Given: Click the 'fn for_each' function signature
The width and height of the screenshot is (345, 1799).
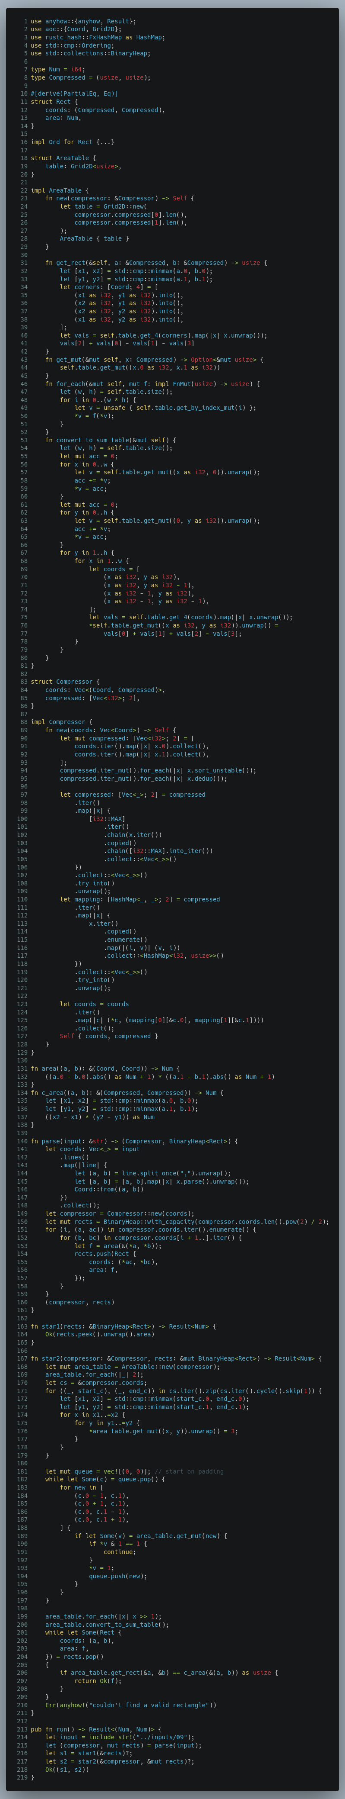Looking at the screenshot, I should (x=152, y=383).
